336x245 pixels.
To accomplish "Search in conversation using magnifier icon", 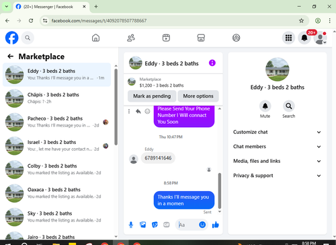I will click(289, 106).
